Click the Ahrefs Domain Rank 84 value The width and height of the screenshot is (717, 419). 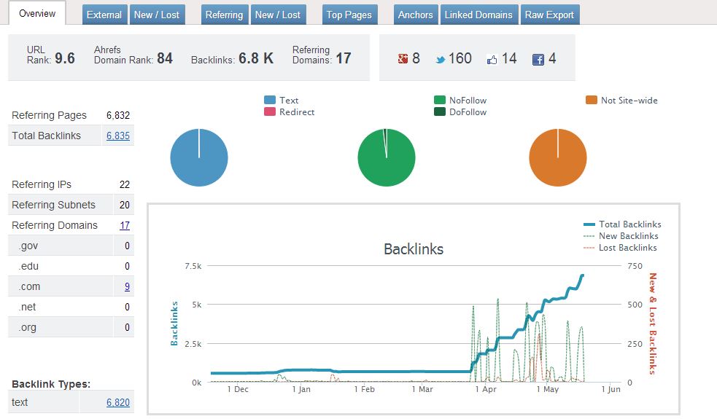click(165, 58)
